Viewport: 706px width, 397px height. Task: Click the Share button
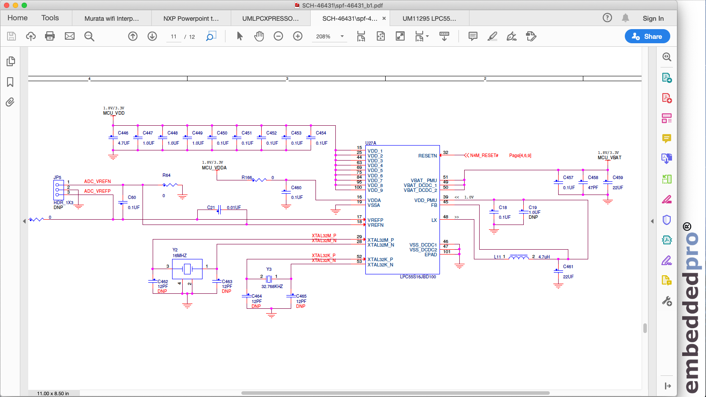pos(647,36)
